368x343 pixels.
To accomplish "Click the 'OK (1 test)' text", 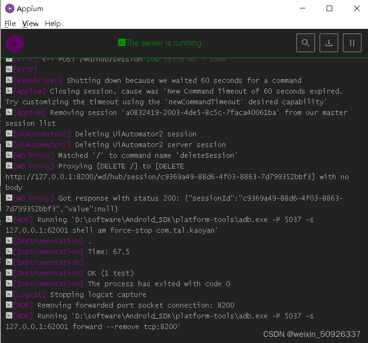I will pos(111,273).
